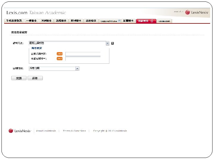Click the second orange AND connector badge

pos(60,58)
